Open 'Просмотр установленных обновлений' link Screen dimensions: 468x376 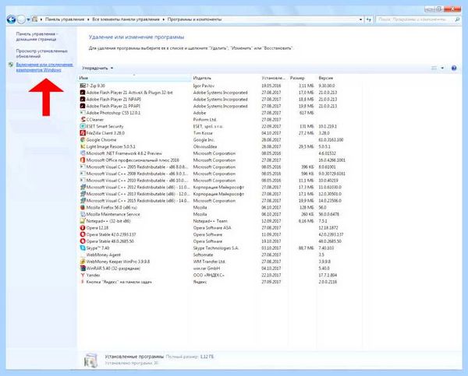coord(42,54)
